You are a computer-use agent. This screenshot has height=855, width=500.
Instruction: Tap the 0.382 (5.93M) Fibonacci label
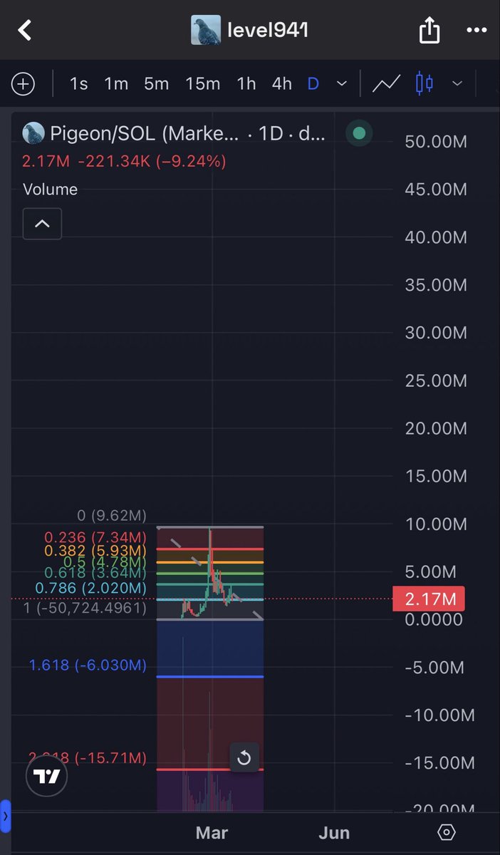[95, 551]
